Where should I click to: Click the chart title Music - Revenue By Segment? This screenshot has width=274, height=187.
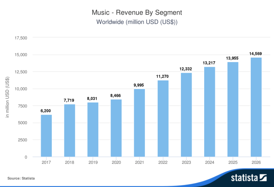[137, 13]
